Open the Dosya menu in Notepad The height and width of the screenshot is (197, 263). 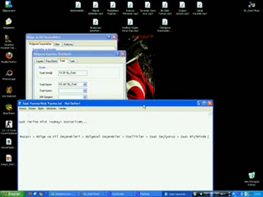tap(23, 108)
